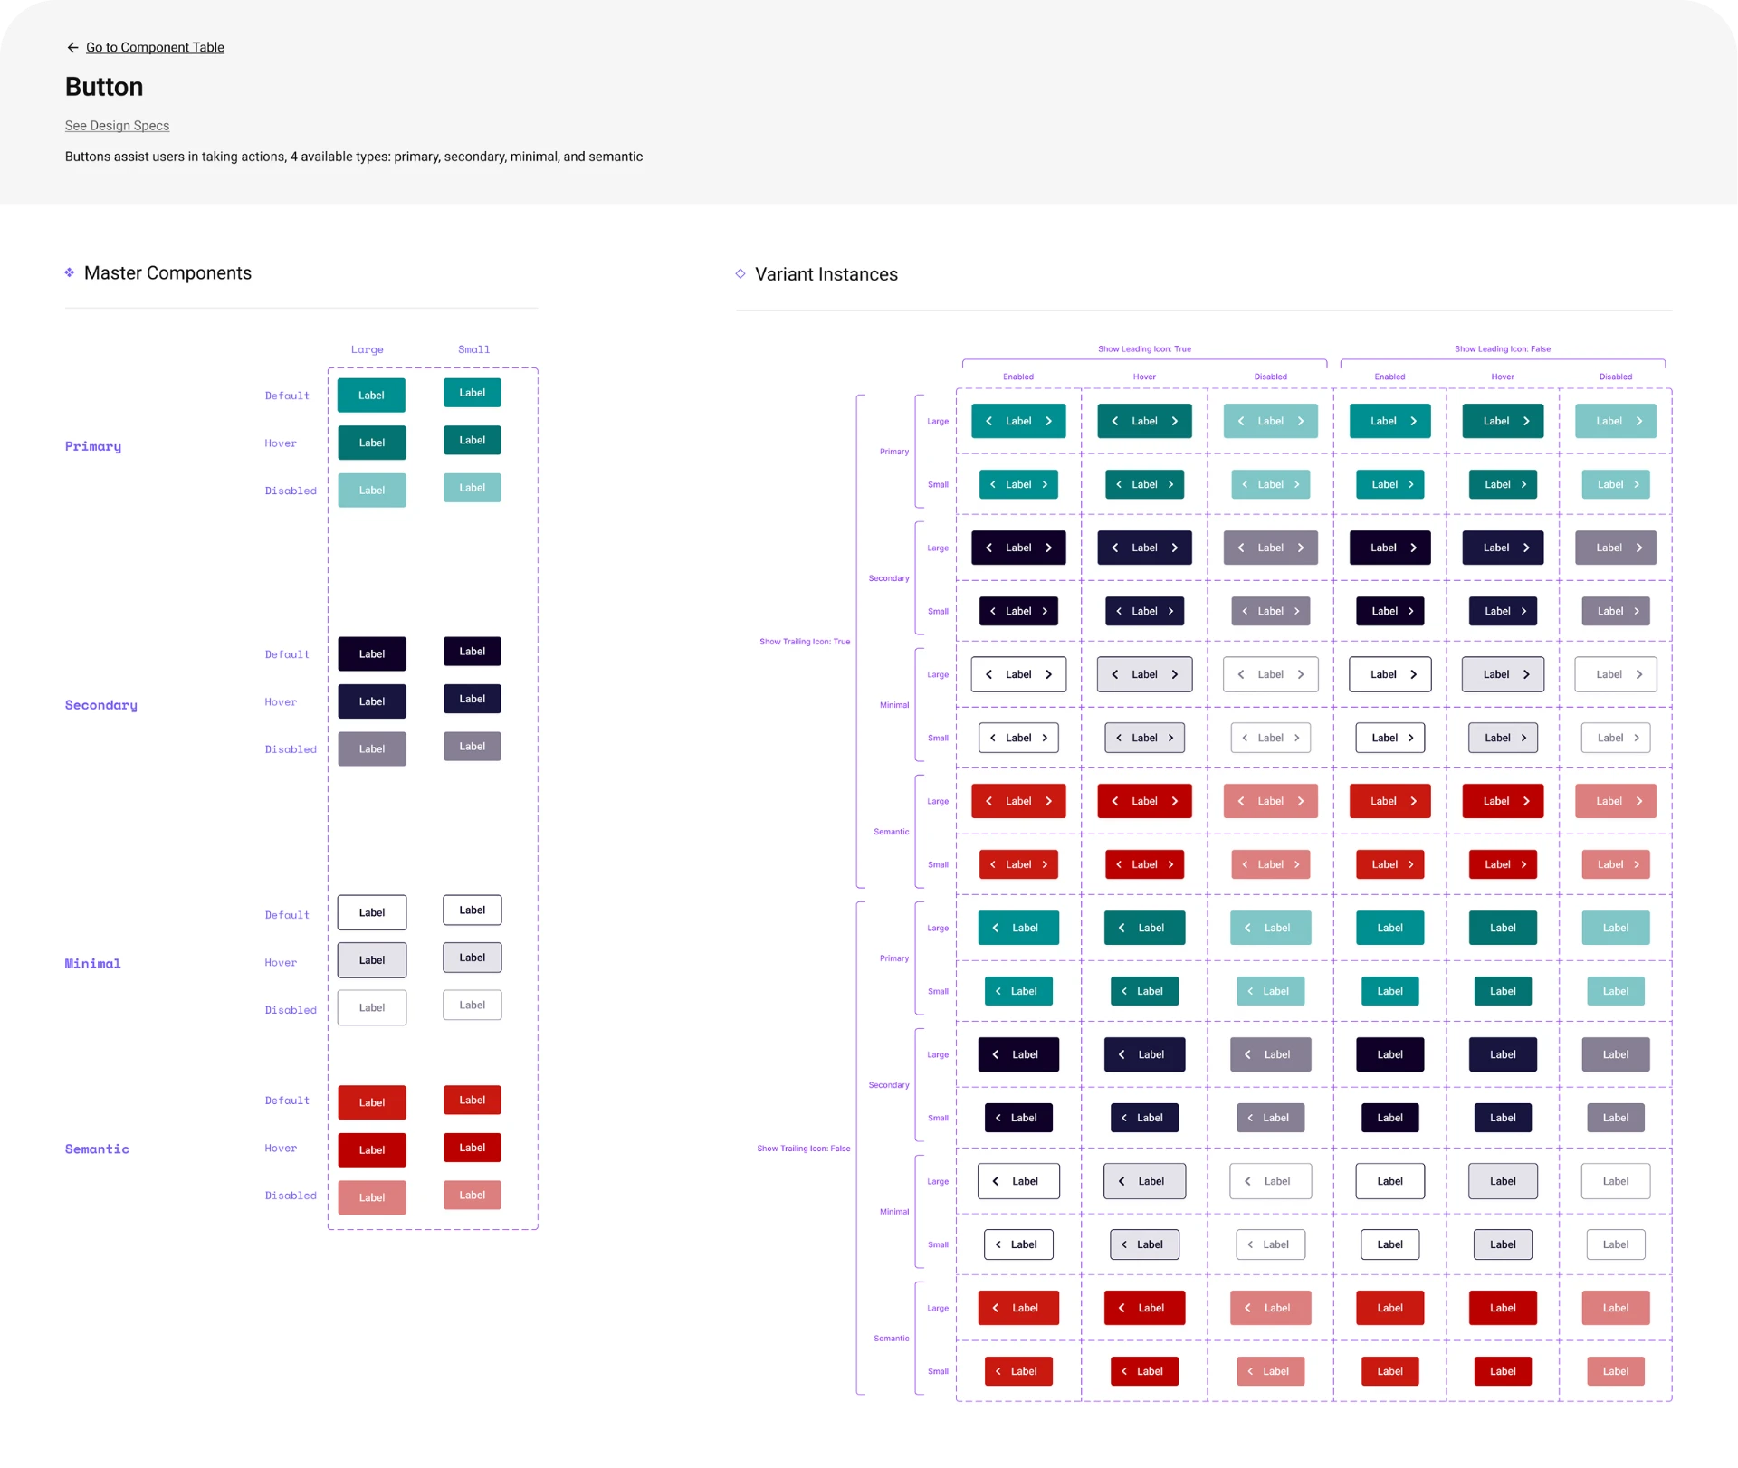1738x1468 pixels.
Task: Click Variant Semantic Small Enabled button with leading icon only
Action: point(1018,1371)
